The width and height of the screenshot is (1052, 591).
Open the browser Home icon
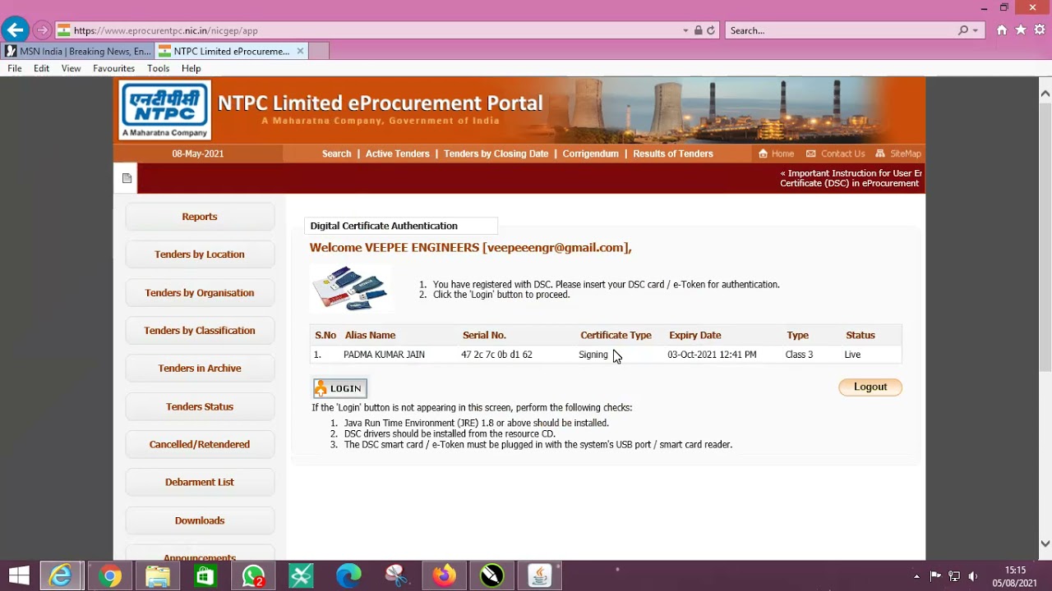1002,30
